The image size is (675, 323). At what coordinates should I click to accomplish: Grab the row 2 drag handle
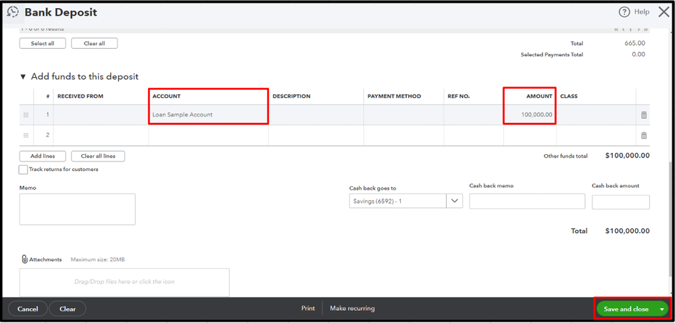pos(26,135)
